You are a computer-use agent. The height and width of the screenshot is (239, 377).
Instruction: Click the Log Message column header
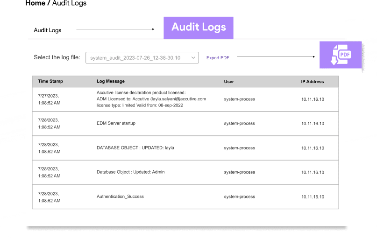pos(111,81)
